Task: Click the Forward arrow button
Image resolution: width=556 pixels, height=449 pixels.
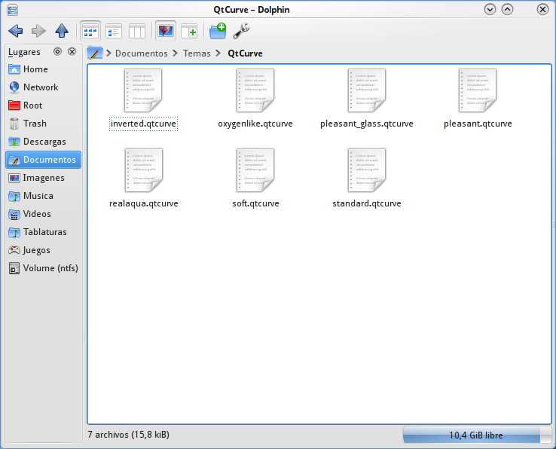Action: (x=38, y=31)
